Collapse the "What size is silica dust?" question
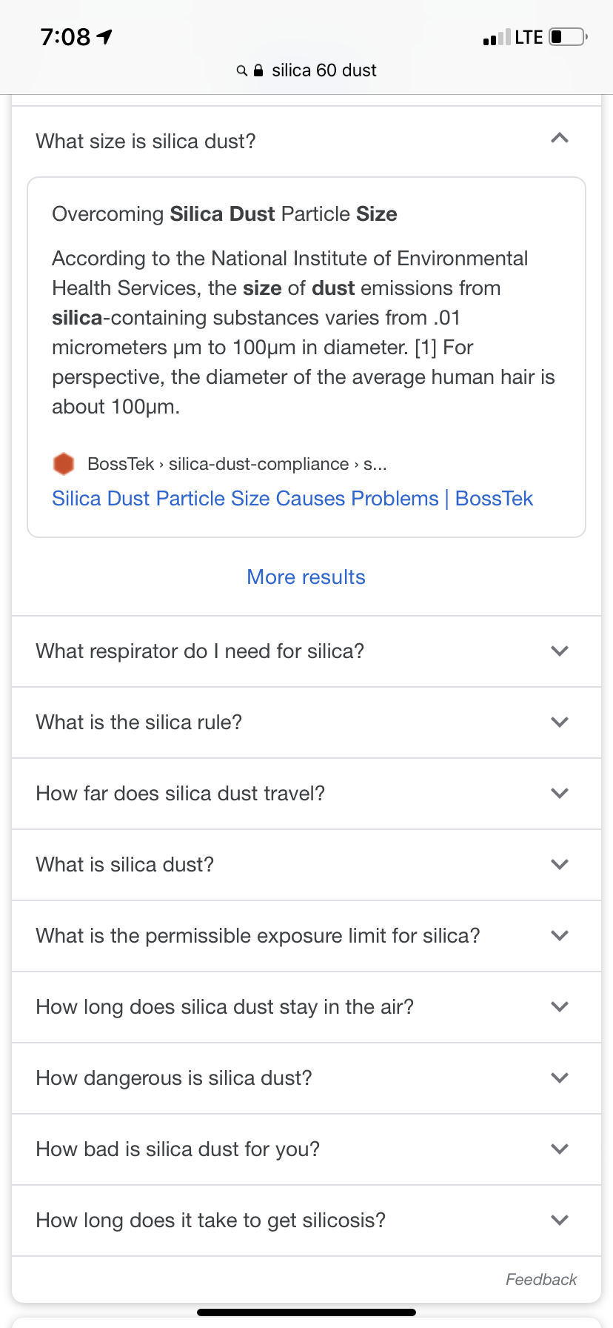The image size is (613, 1328). (x=560, y=139)
